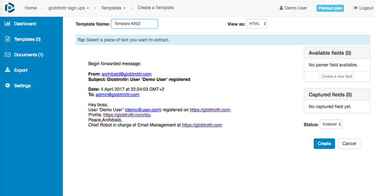Click the Export download icon
This screenshot has width=375, height=196.
coord(7,70)
